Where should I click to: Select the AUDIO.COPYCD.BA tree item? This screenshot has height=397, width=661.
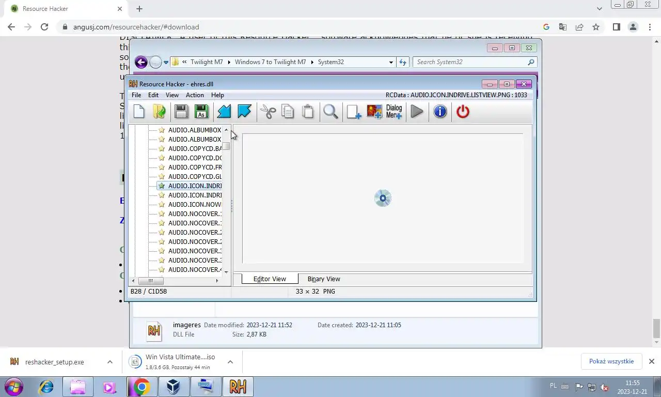point(195,148)
